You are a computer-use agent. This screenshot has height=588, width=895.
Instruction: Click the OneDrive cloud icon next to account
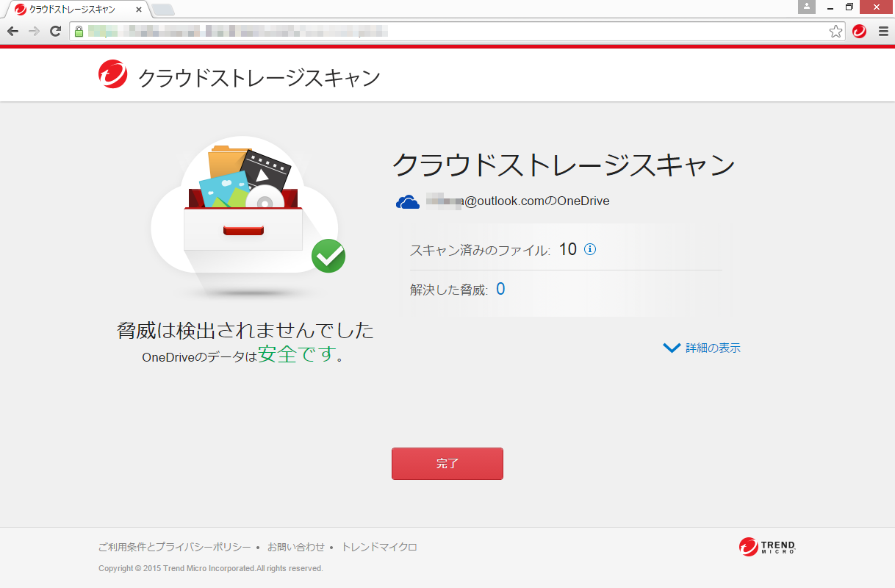coord(408,202)
